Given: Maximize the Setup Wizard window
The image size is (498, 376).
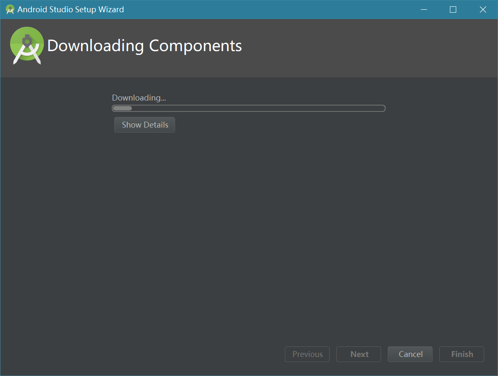Looking at the screenshot, I should [453, 9].
